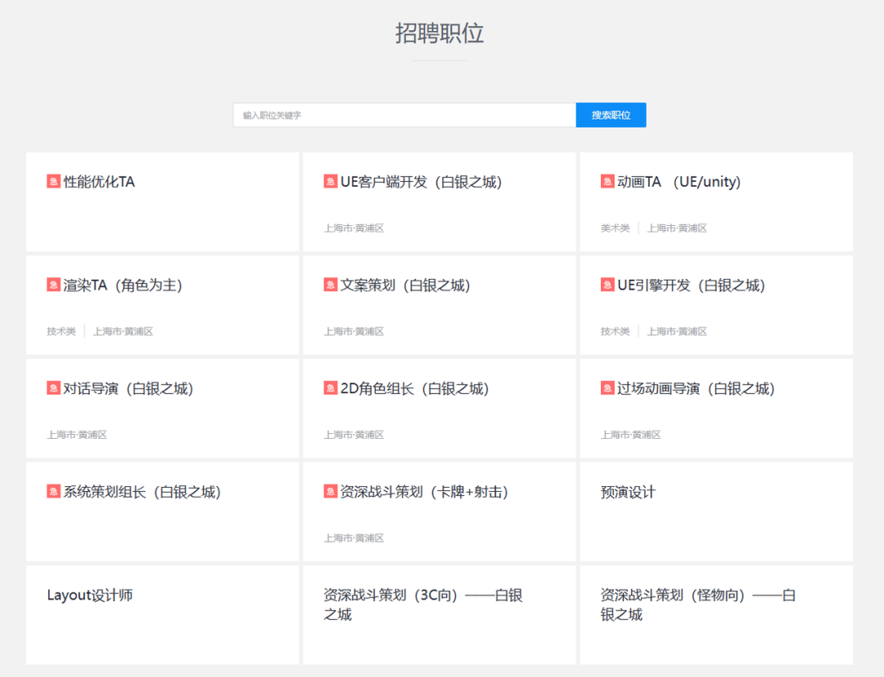Click the urgent badge beside 渲染TA（角色为主）
The width and height of the screenshot is (884, 677).
pos(53,285)
